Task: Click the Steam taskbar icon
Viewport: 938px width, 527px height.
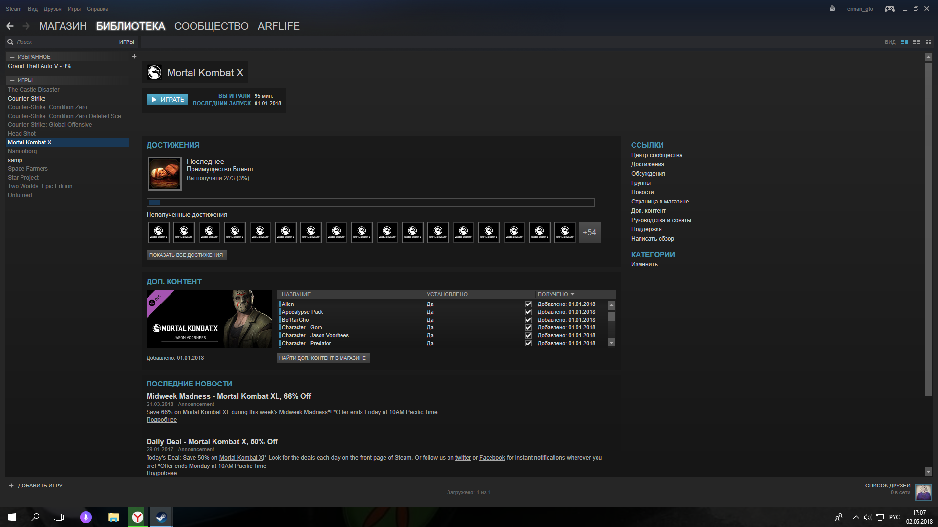Action: pyautogui.click(x=161, y=517)
